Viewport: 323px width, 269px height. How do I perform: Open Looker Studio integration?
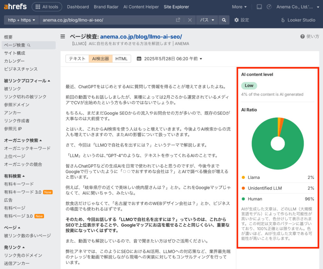[298, 20]
